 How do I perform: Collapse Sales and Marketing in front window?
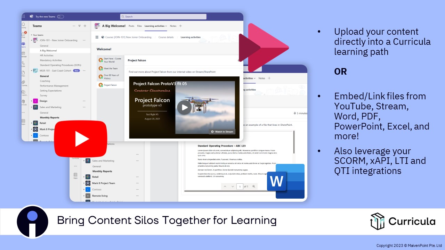(x=31, y=107)
